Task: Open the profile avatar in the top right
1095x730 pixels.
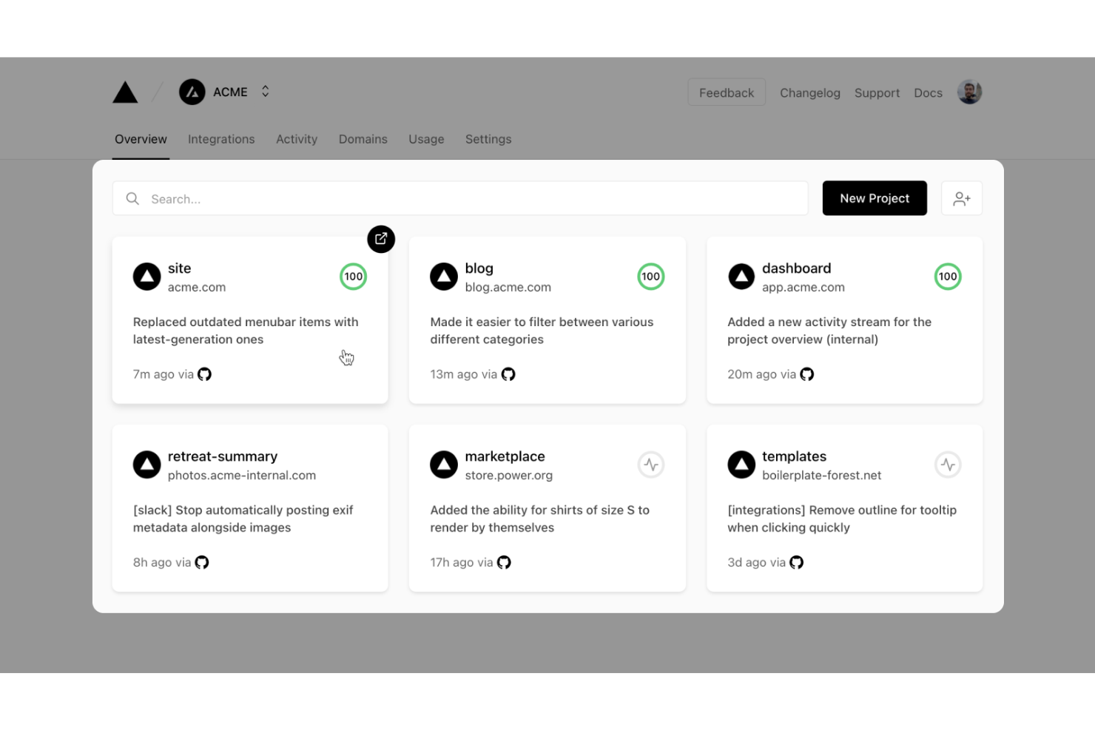Action: click(969, 92)
